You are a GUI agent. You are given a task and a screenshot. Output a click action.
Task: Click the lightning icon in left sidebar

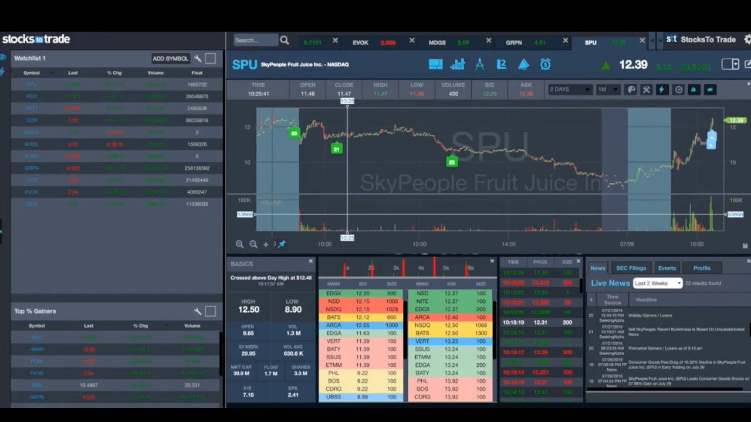pyautogui.click(x=2, y=72)
